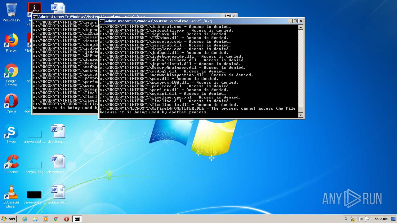This screenshot has width=397, height=223.
Task: Open the volume speaker tray icon
Action: 360,219
